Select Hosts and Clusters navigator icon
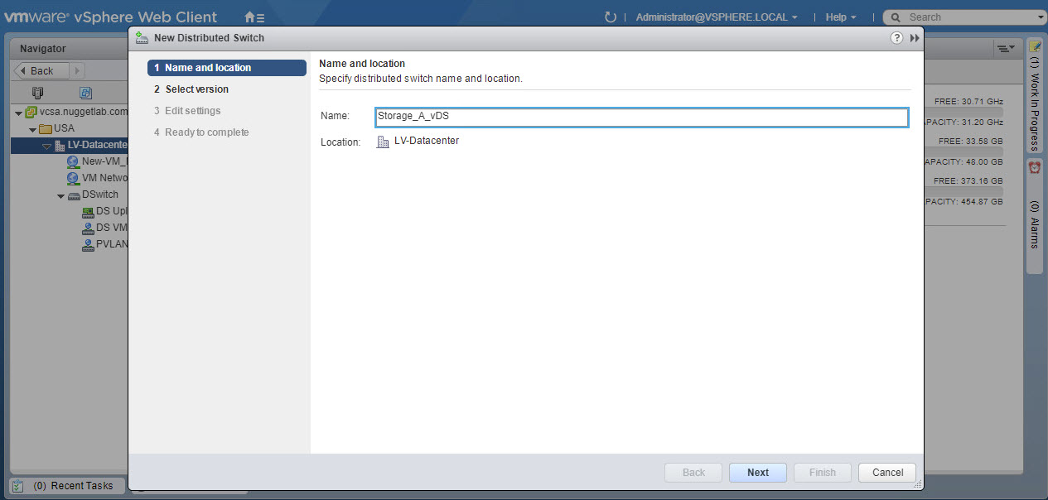This screenshot has height=500, width=1048. coord(37,93)
